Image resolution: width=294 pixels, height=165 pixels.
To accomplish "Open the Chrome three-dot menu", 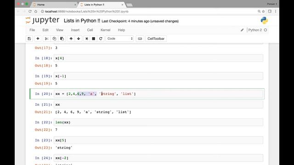I will click(276, 11).
